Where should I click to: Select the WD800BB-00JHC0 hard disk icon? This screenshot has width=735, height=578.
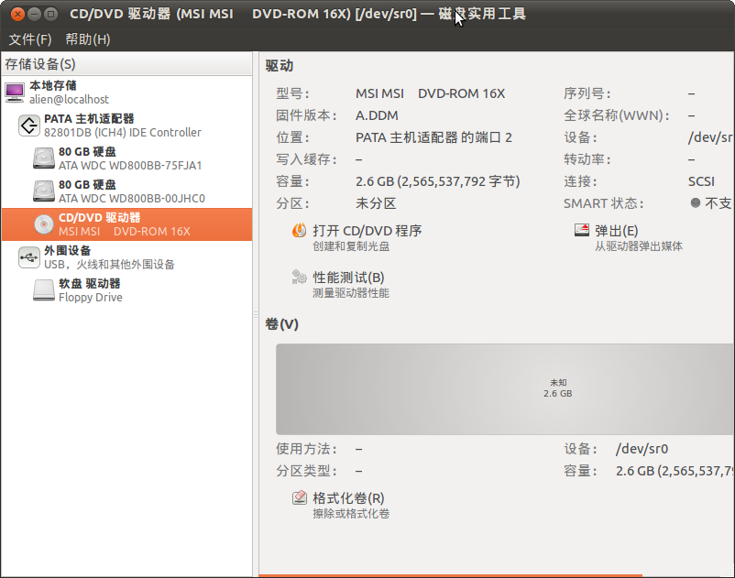click(44, 191)
